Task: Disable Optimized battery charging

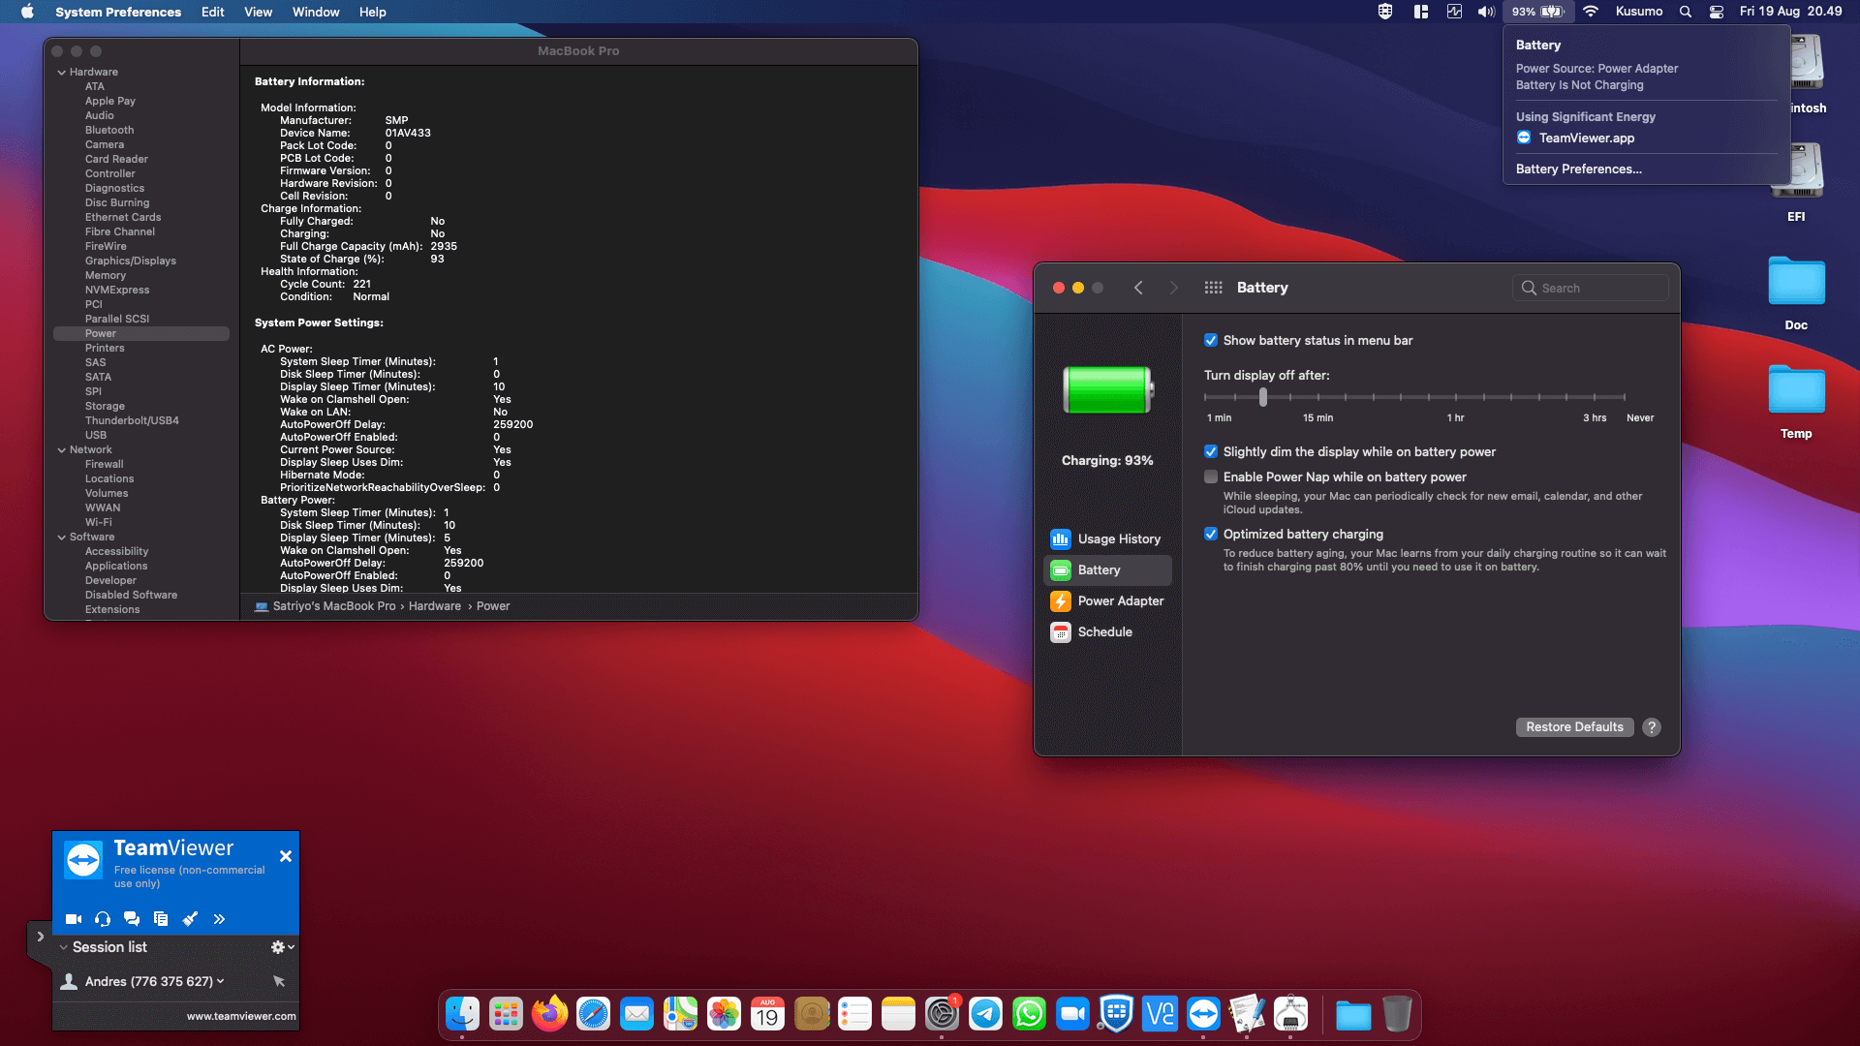Action: coord(1211,535)
